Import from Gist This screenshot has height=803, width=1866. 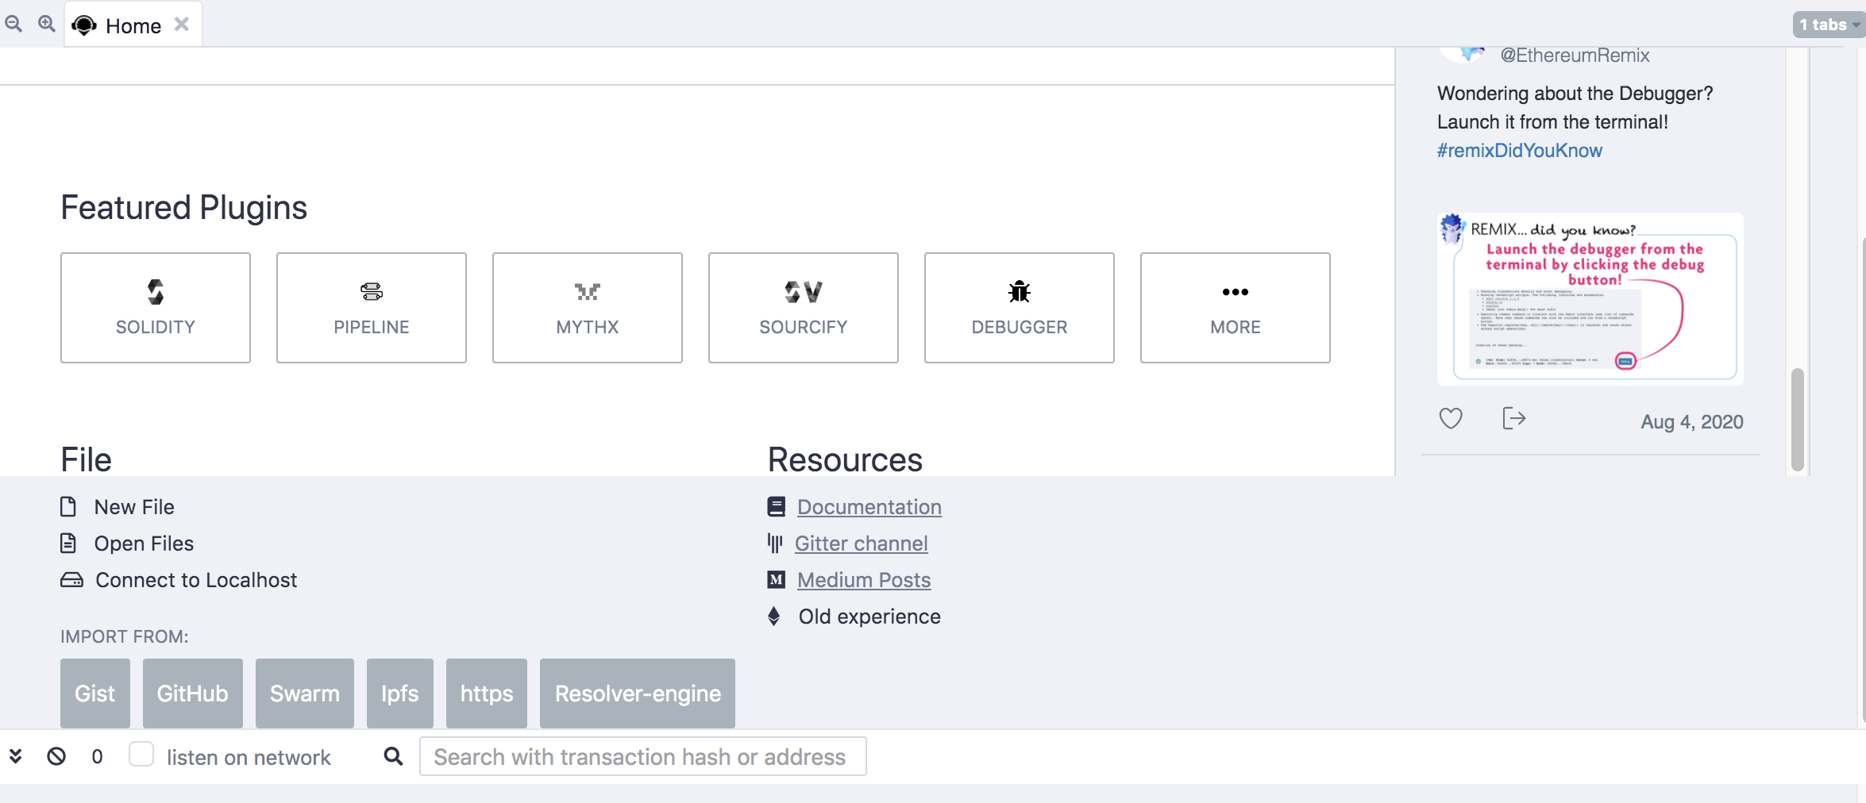(x=95, y=693)
